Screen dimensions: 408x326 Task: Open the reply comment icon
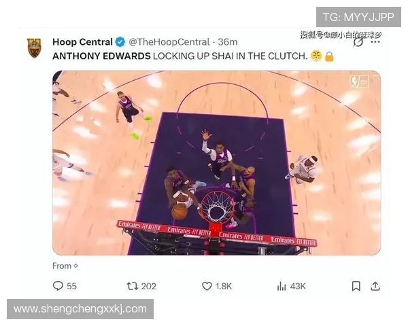pos(58,286)
